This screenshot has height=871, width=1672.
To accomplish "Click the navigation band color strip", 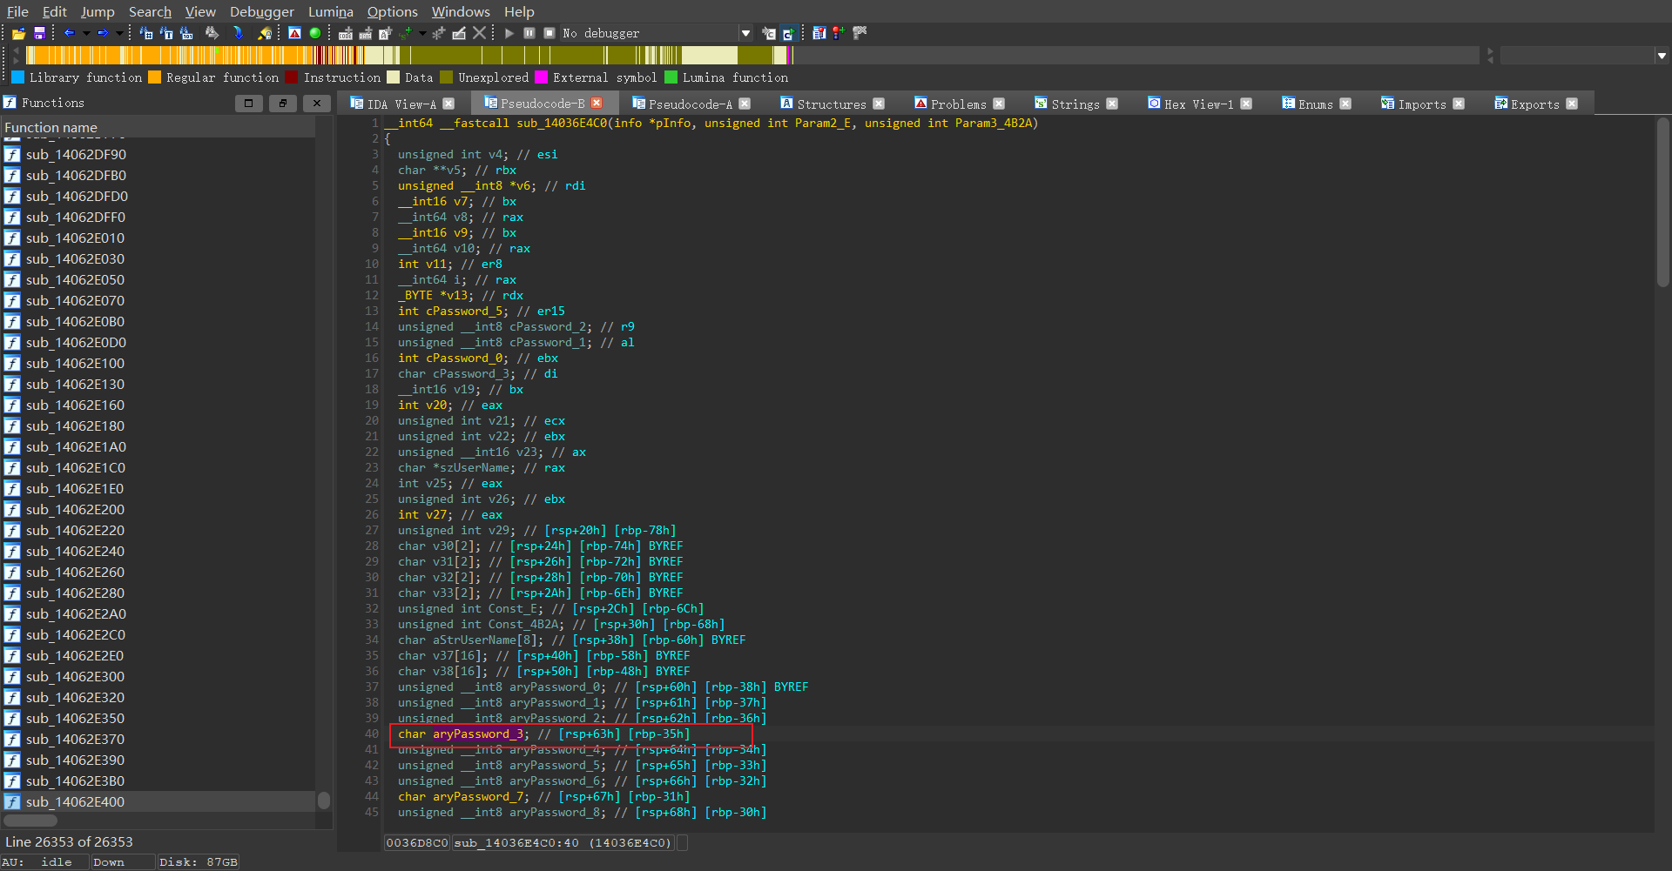I will pyautogui.click(x=409, y=55).
